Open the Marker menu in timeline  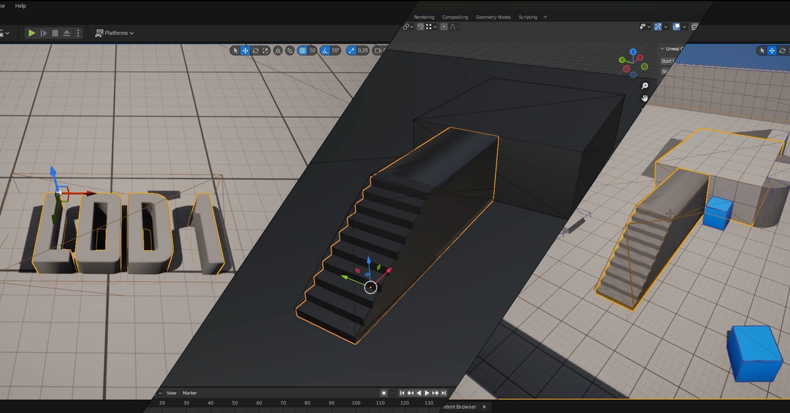point(190,393)
